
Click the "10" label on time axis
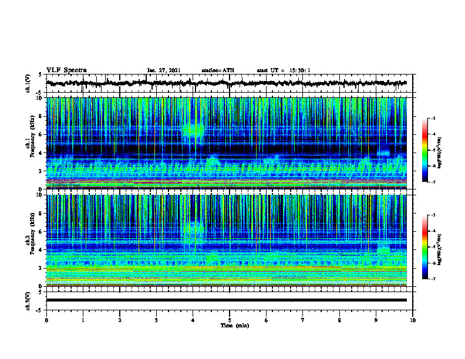coord(413,320)
